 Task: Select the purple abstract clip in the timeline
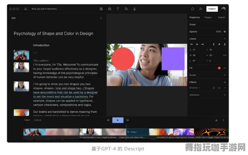[184, 132]
